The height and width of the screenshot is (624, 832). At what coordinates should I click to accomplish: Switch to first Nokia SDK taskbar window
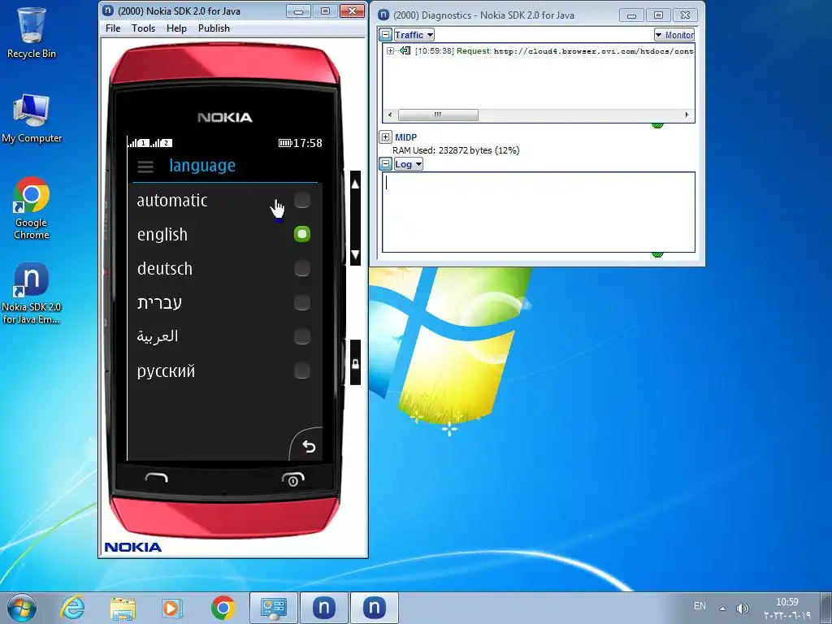324,608
